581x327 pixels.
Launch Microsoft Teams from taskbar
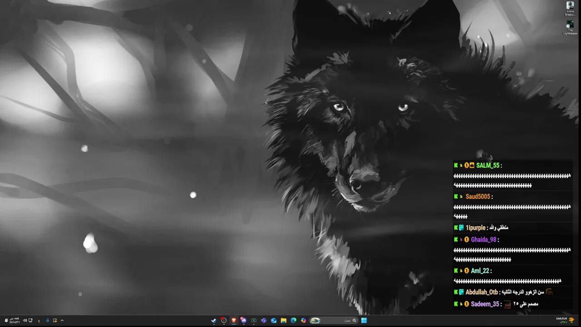[x=264, y=321]
